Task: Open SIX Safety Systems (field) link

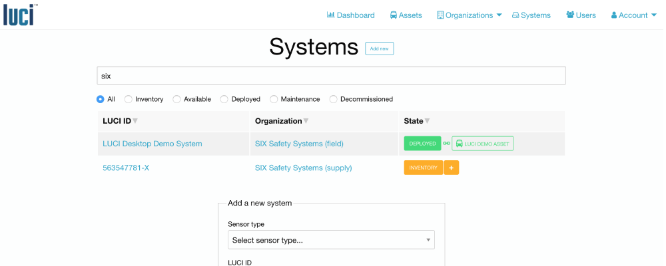Action: (x=300, y=144)
